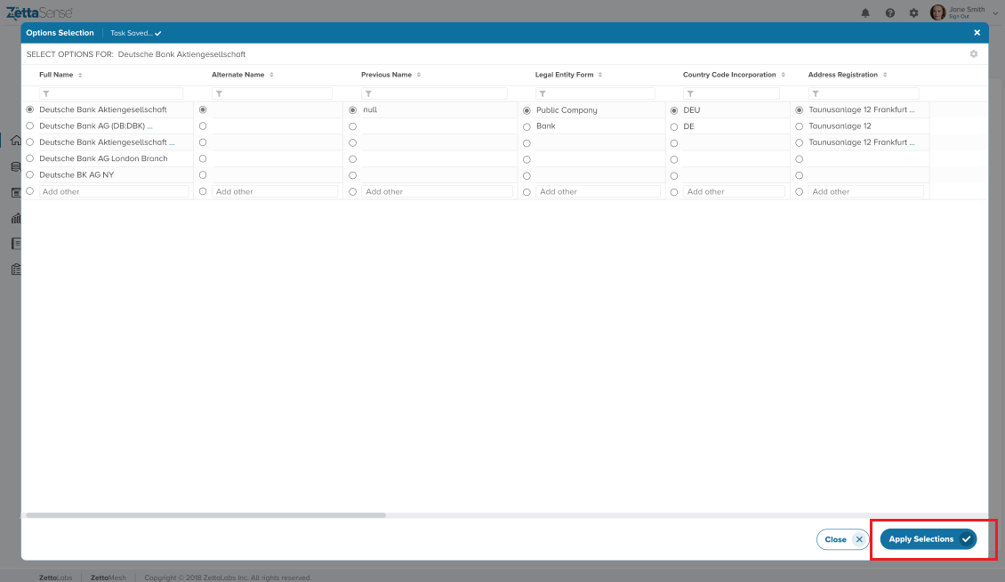The height and width of the screenshot is (582, 1005).
Task: Open the help question mark icon
Action: coord(890,12)
